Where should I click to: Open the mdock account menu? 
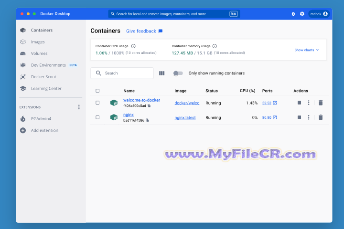tap(319, 14)
